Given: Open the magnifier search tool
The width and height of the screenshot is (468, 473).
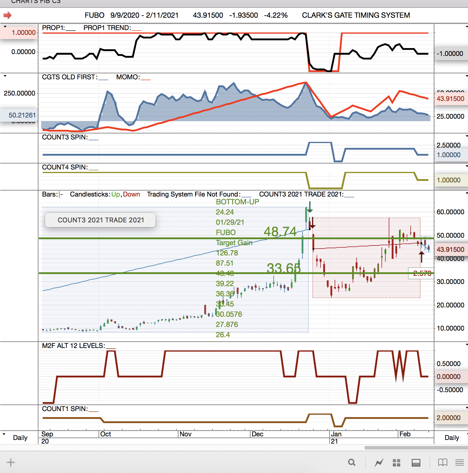Looking at the screenshot, I should click(352, 462).
